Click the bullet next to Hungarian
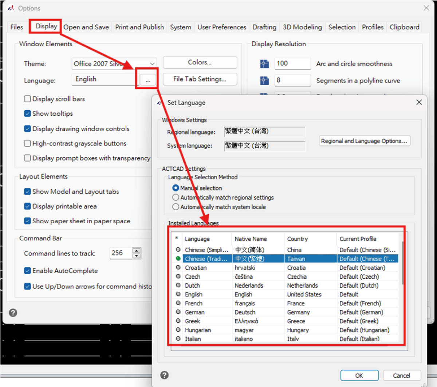The height and width of the screenshot is (387, 437). tap(178, 330)
